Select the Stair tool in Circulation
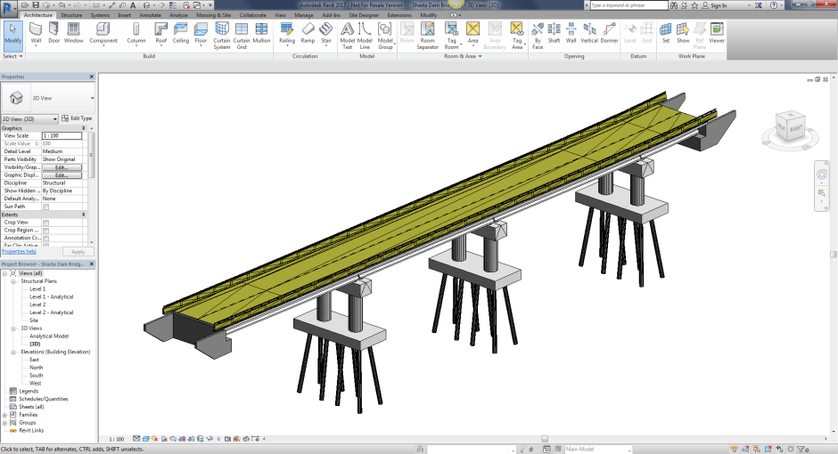Image resolution: width=838 pixels, height=454 pixels. [x=326, y=33]
